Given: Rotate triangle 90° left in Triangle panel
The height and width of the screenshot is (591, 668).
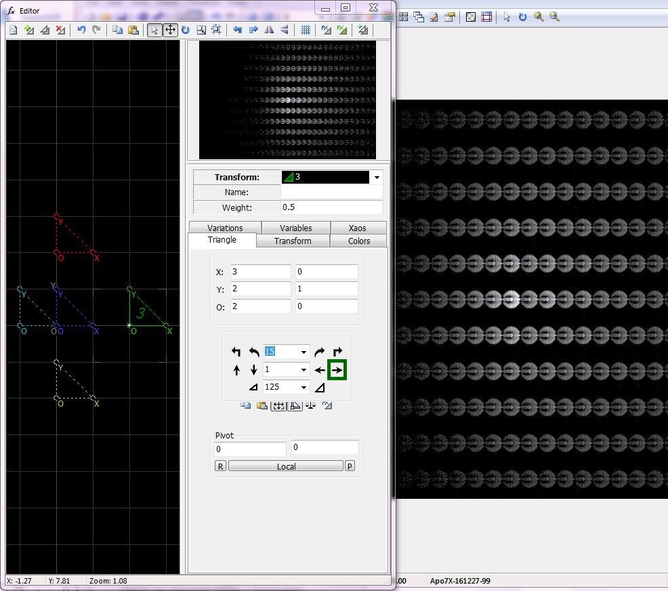Looking at the screenshot, I should [236, 352].
